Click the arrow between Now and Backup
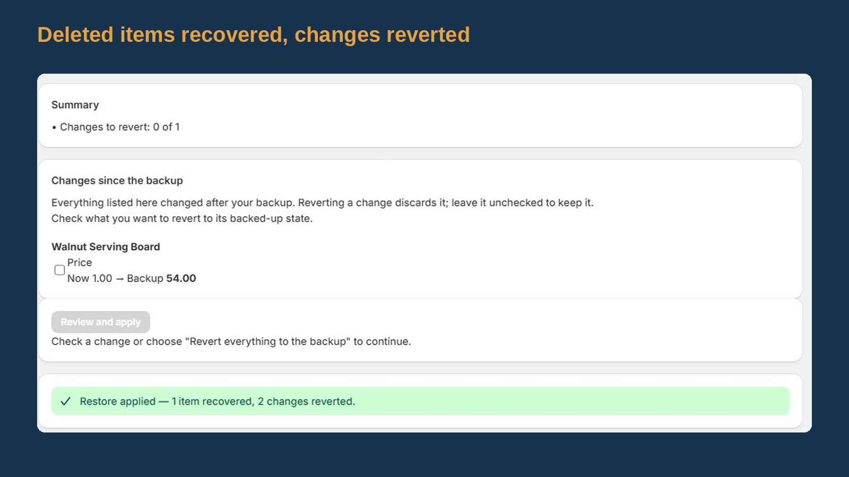 [120, 279]
